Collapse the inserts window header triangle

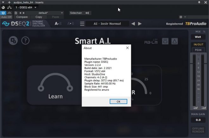point(3,3)
